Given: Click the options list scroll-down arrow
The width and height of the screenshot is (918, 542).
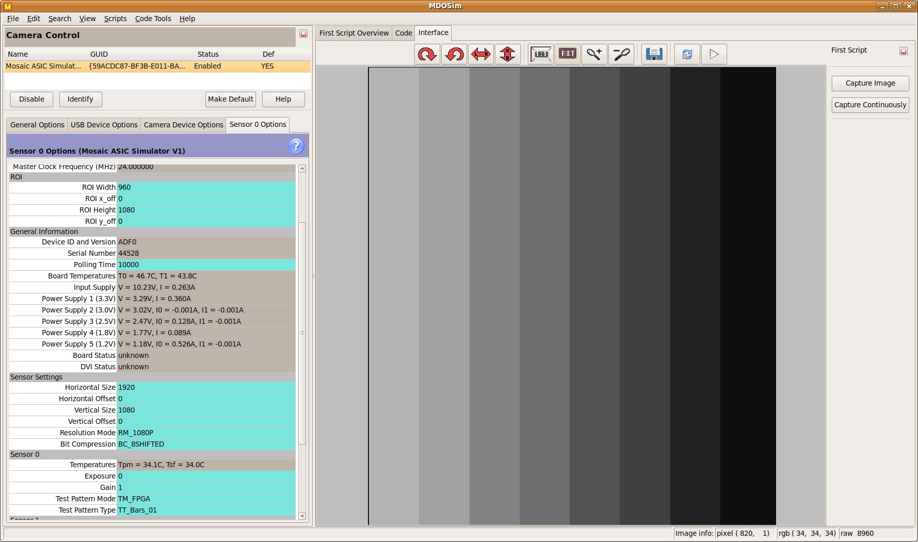Looking at the screenshot, I should pyautogui.click(x=302, y=516).
